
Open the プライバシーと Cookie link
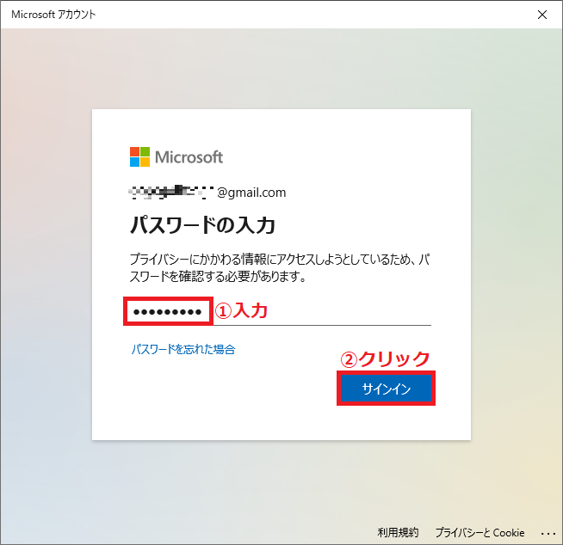pyautogui.click(x=479, y=532)
